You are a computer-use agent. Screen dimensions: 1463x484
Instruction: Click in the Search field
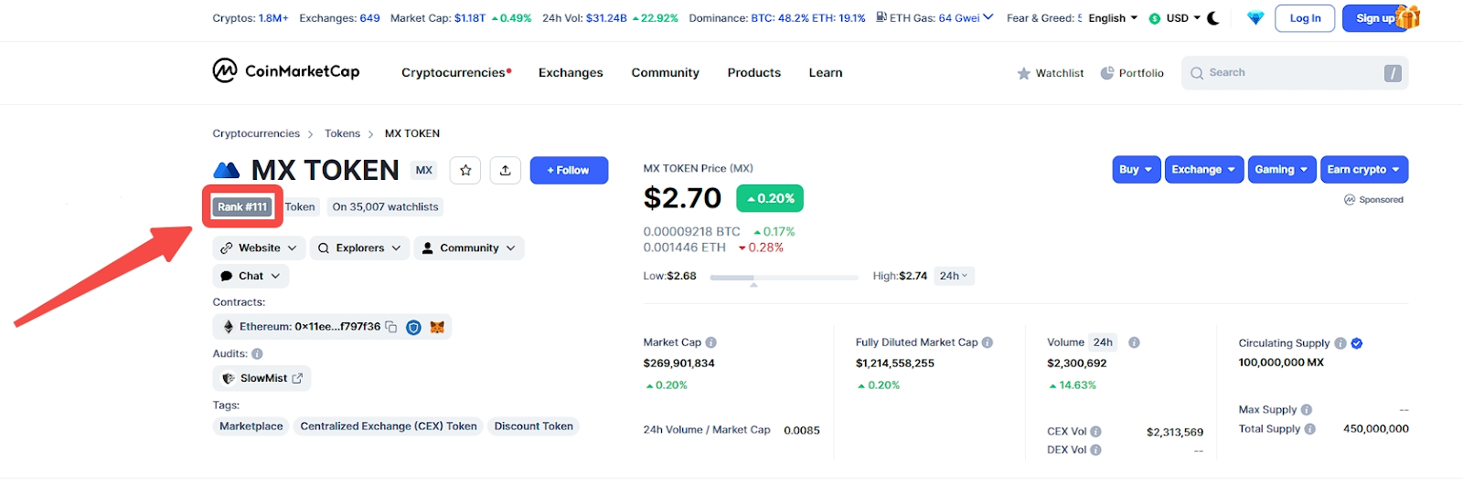tap(1295, 73)
